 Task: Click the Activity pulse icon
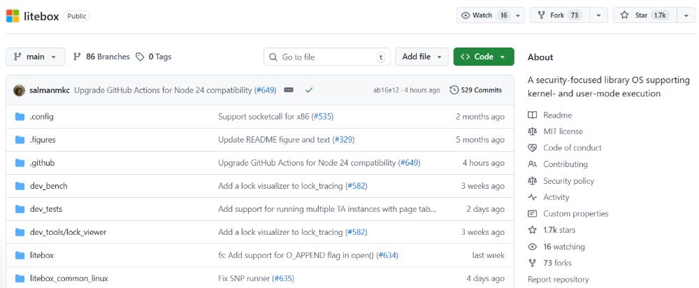[533, 197]
